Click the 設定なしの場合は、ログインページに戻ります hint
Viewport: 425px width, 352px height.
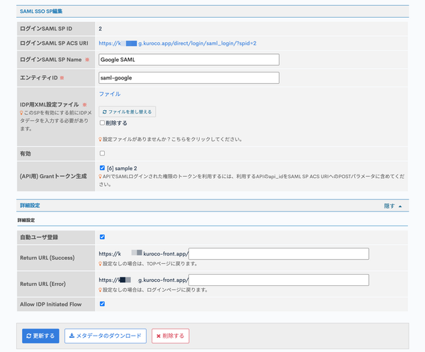155,290
